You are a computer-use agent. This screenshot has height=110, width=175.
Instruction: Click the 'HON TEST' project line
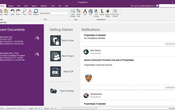6,39
